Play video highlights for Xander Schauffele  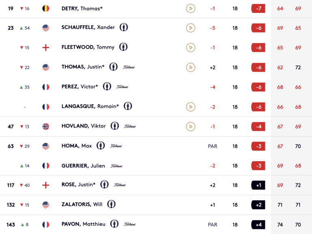pyautogui.click(x=190, y=28)
